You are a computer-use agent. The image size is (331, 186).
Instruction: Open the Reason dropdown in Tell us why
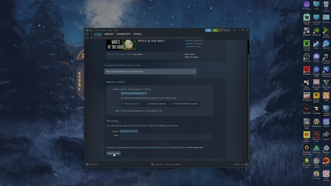click(129, 131)
